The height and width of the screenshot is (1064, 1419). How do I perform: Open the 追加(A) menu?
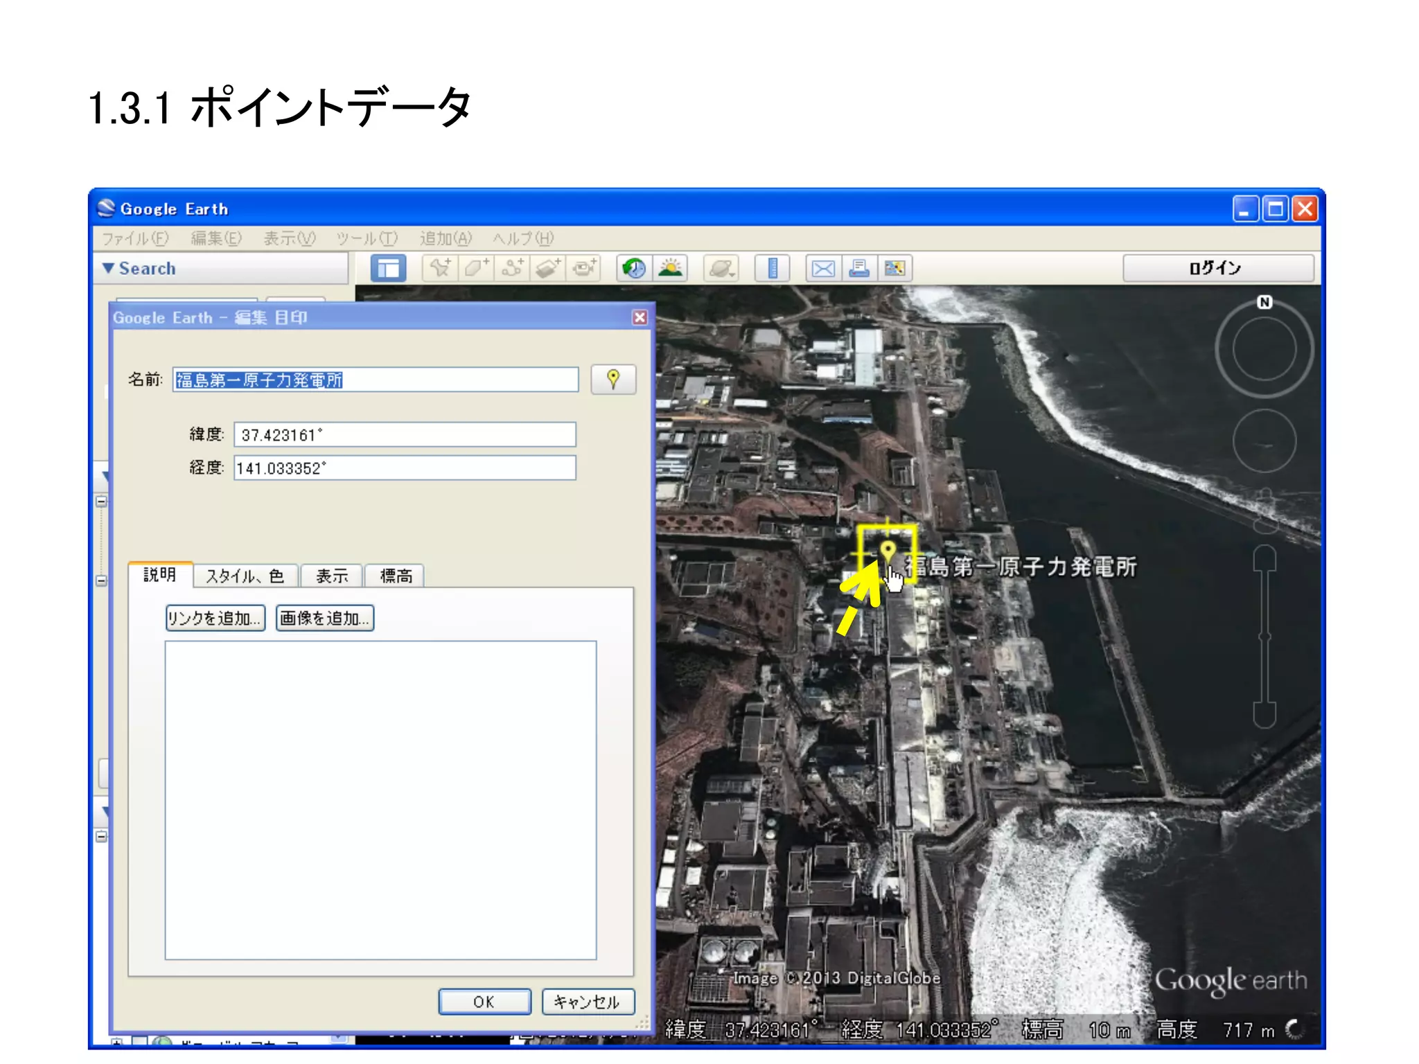[446, 238]
